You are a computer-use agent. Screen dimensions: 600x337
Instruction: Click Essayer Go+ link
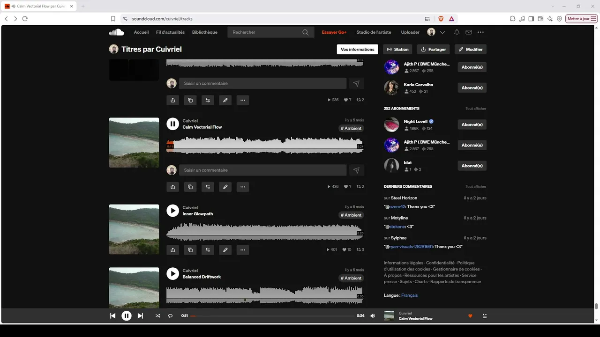[x=334, y=32]
